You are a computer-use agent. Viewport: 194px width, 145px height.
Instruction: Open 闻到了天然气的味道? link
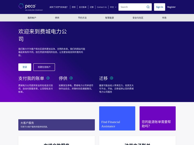(x=58, y=7)
